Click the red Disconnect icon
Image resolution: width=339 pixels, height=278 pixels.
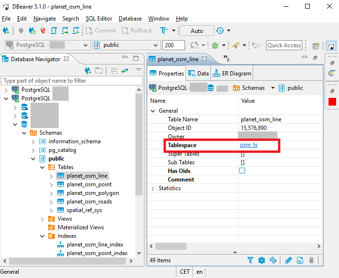click(x=43, y=31)
